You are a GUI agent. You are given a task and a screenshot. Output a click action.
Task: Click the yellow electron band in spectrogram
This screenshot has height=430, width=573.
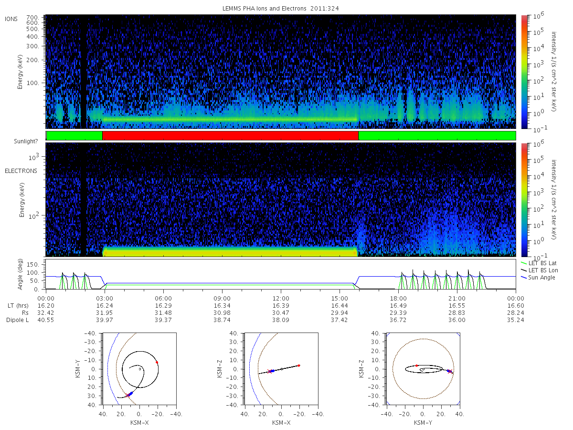(230, 252)
